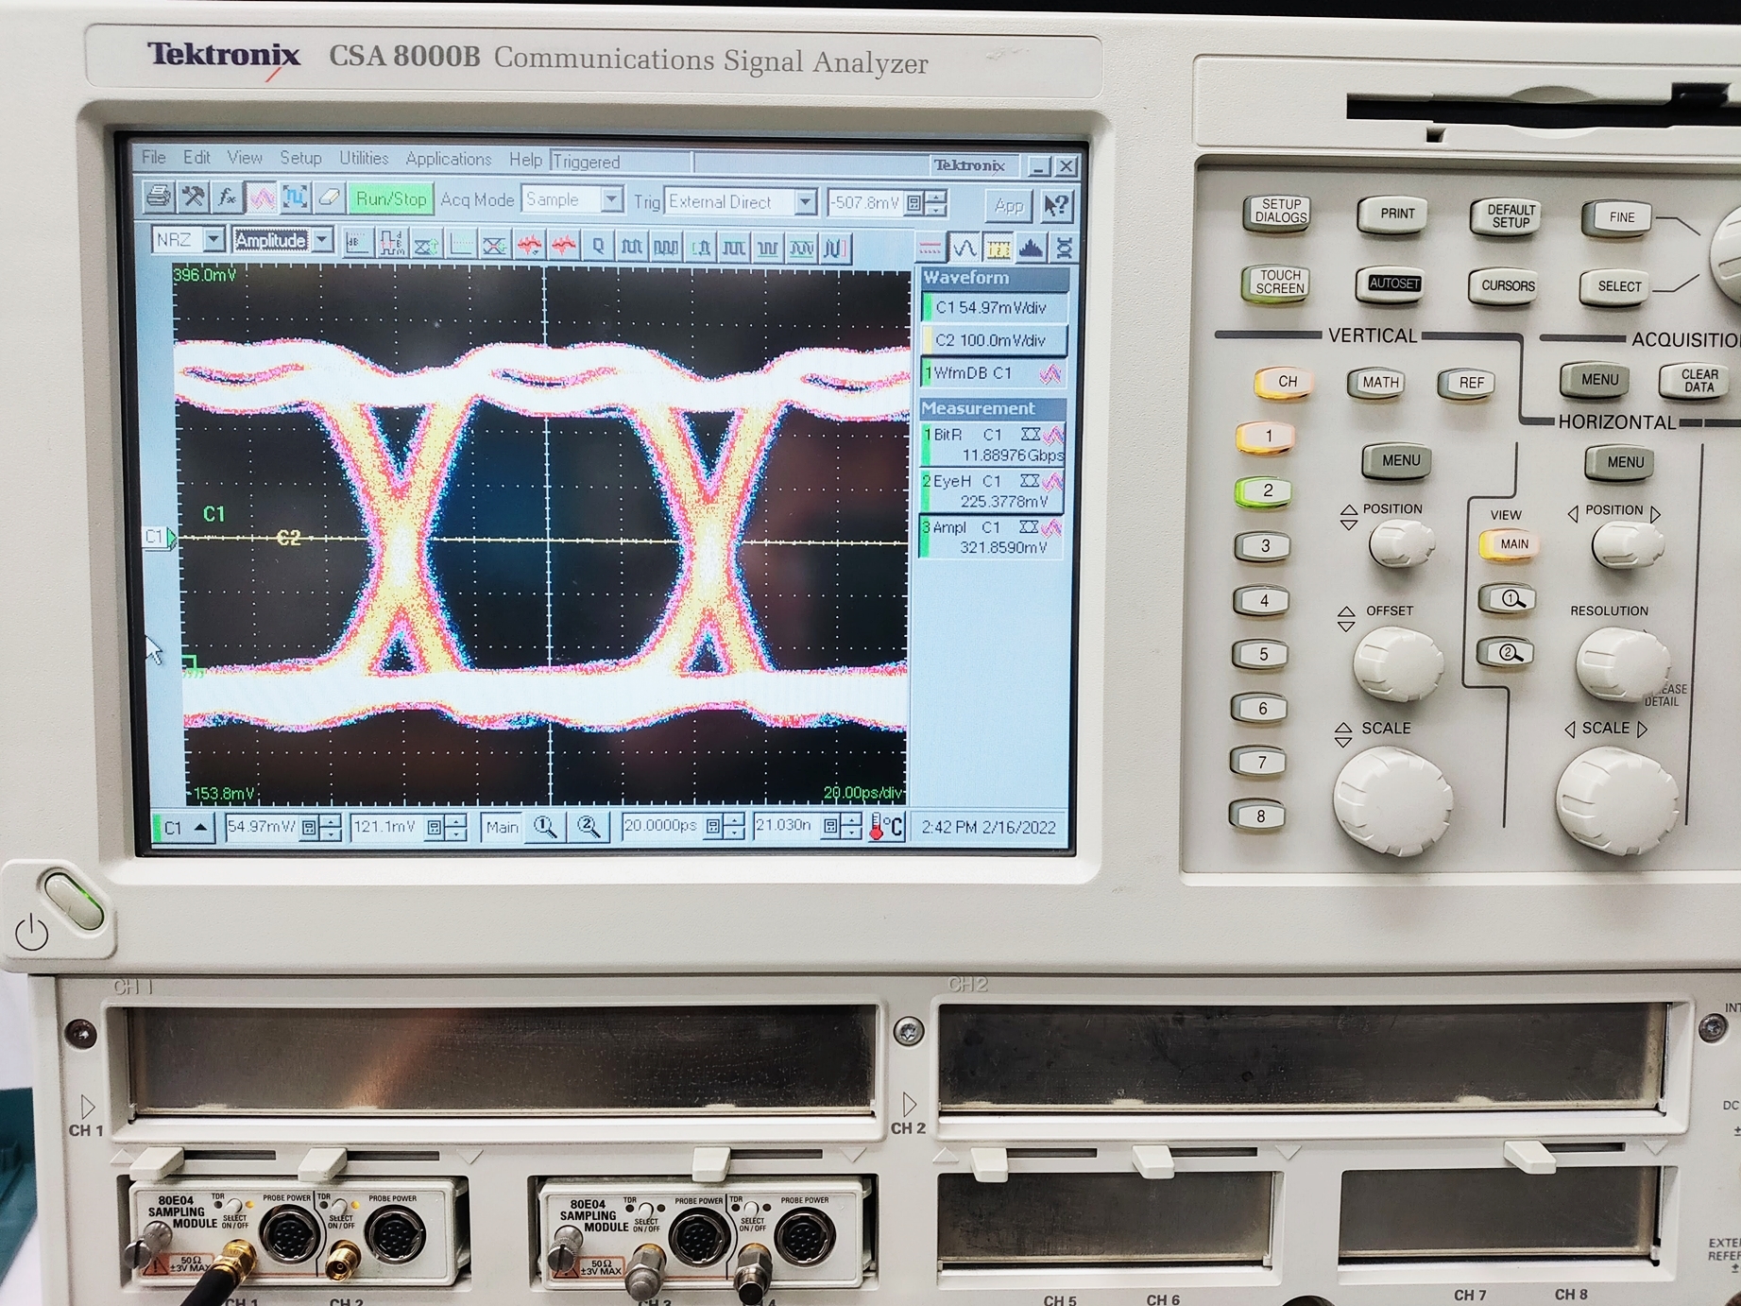Increase horizontal position 21.030n stepper
This screenshot has width=1741, height=1306.
(x=851, y=820)
